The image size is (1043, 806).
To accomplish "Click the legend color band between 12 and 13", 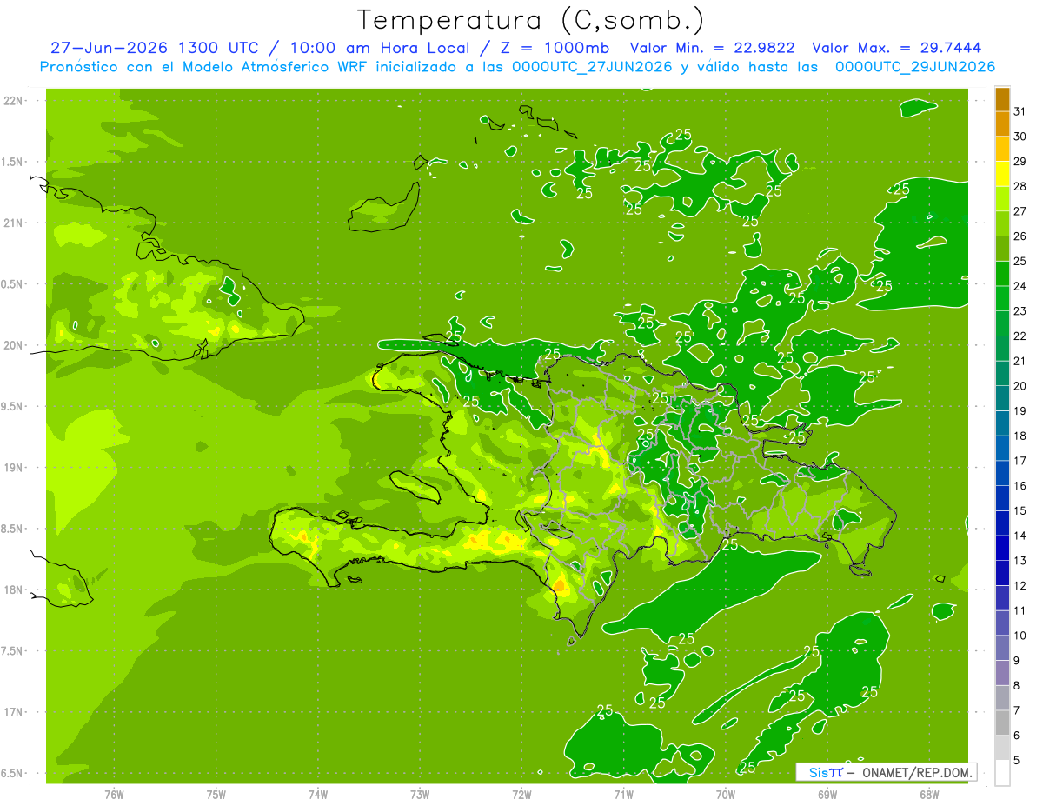I will [x=1002, y=574].
